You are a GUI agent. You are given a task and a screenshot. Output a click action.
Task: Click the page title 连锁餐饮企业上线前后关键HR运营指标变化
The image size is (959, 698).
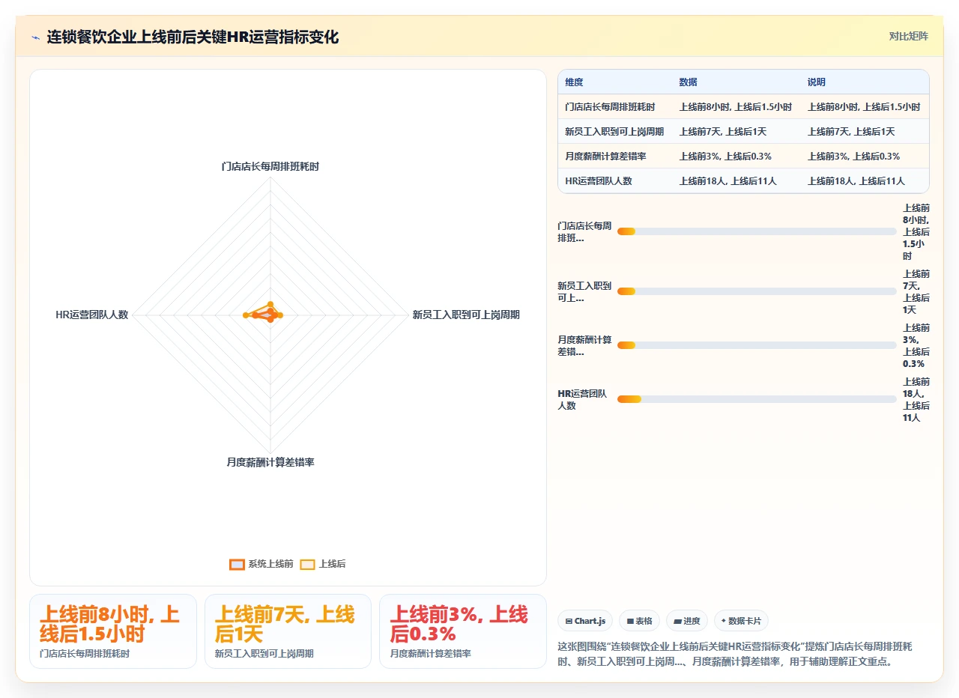point(193,37)
